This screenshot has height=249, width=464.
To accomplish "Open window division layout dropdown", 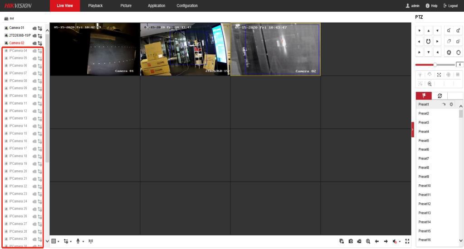I will tap(54, 240).
